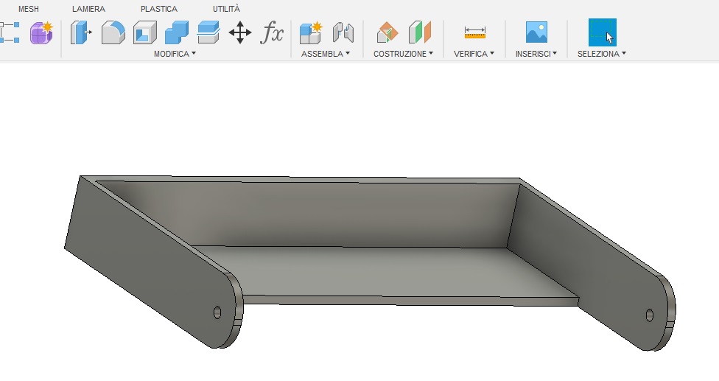Select the Joint tool
The width and height of the screenshot is (719, 381).
(x=343, y=32)
